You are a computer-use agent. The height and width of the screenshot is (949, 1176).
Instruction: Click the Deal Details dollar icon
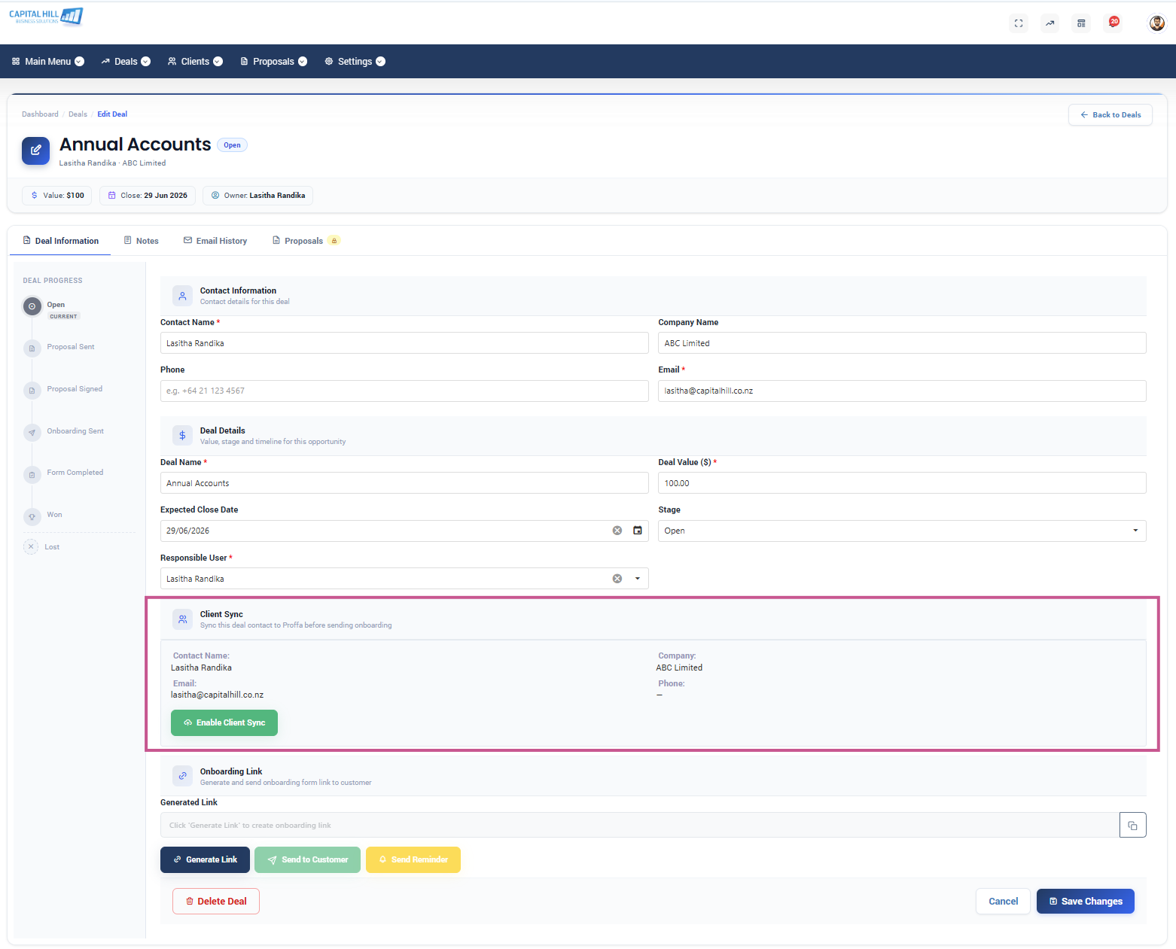(182, 436)
